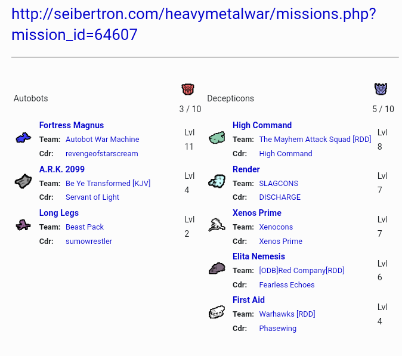View commander DISCHARGE's profile
402x356 pixels.
pyautogui.click(x=280, y=197)
